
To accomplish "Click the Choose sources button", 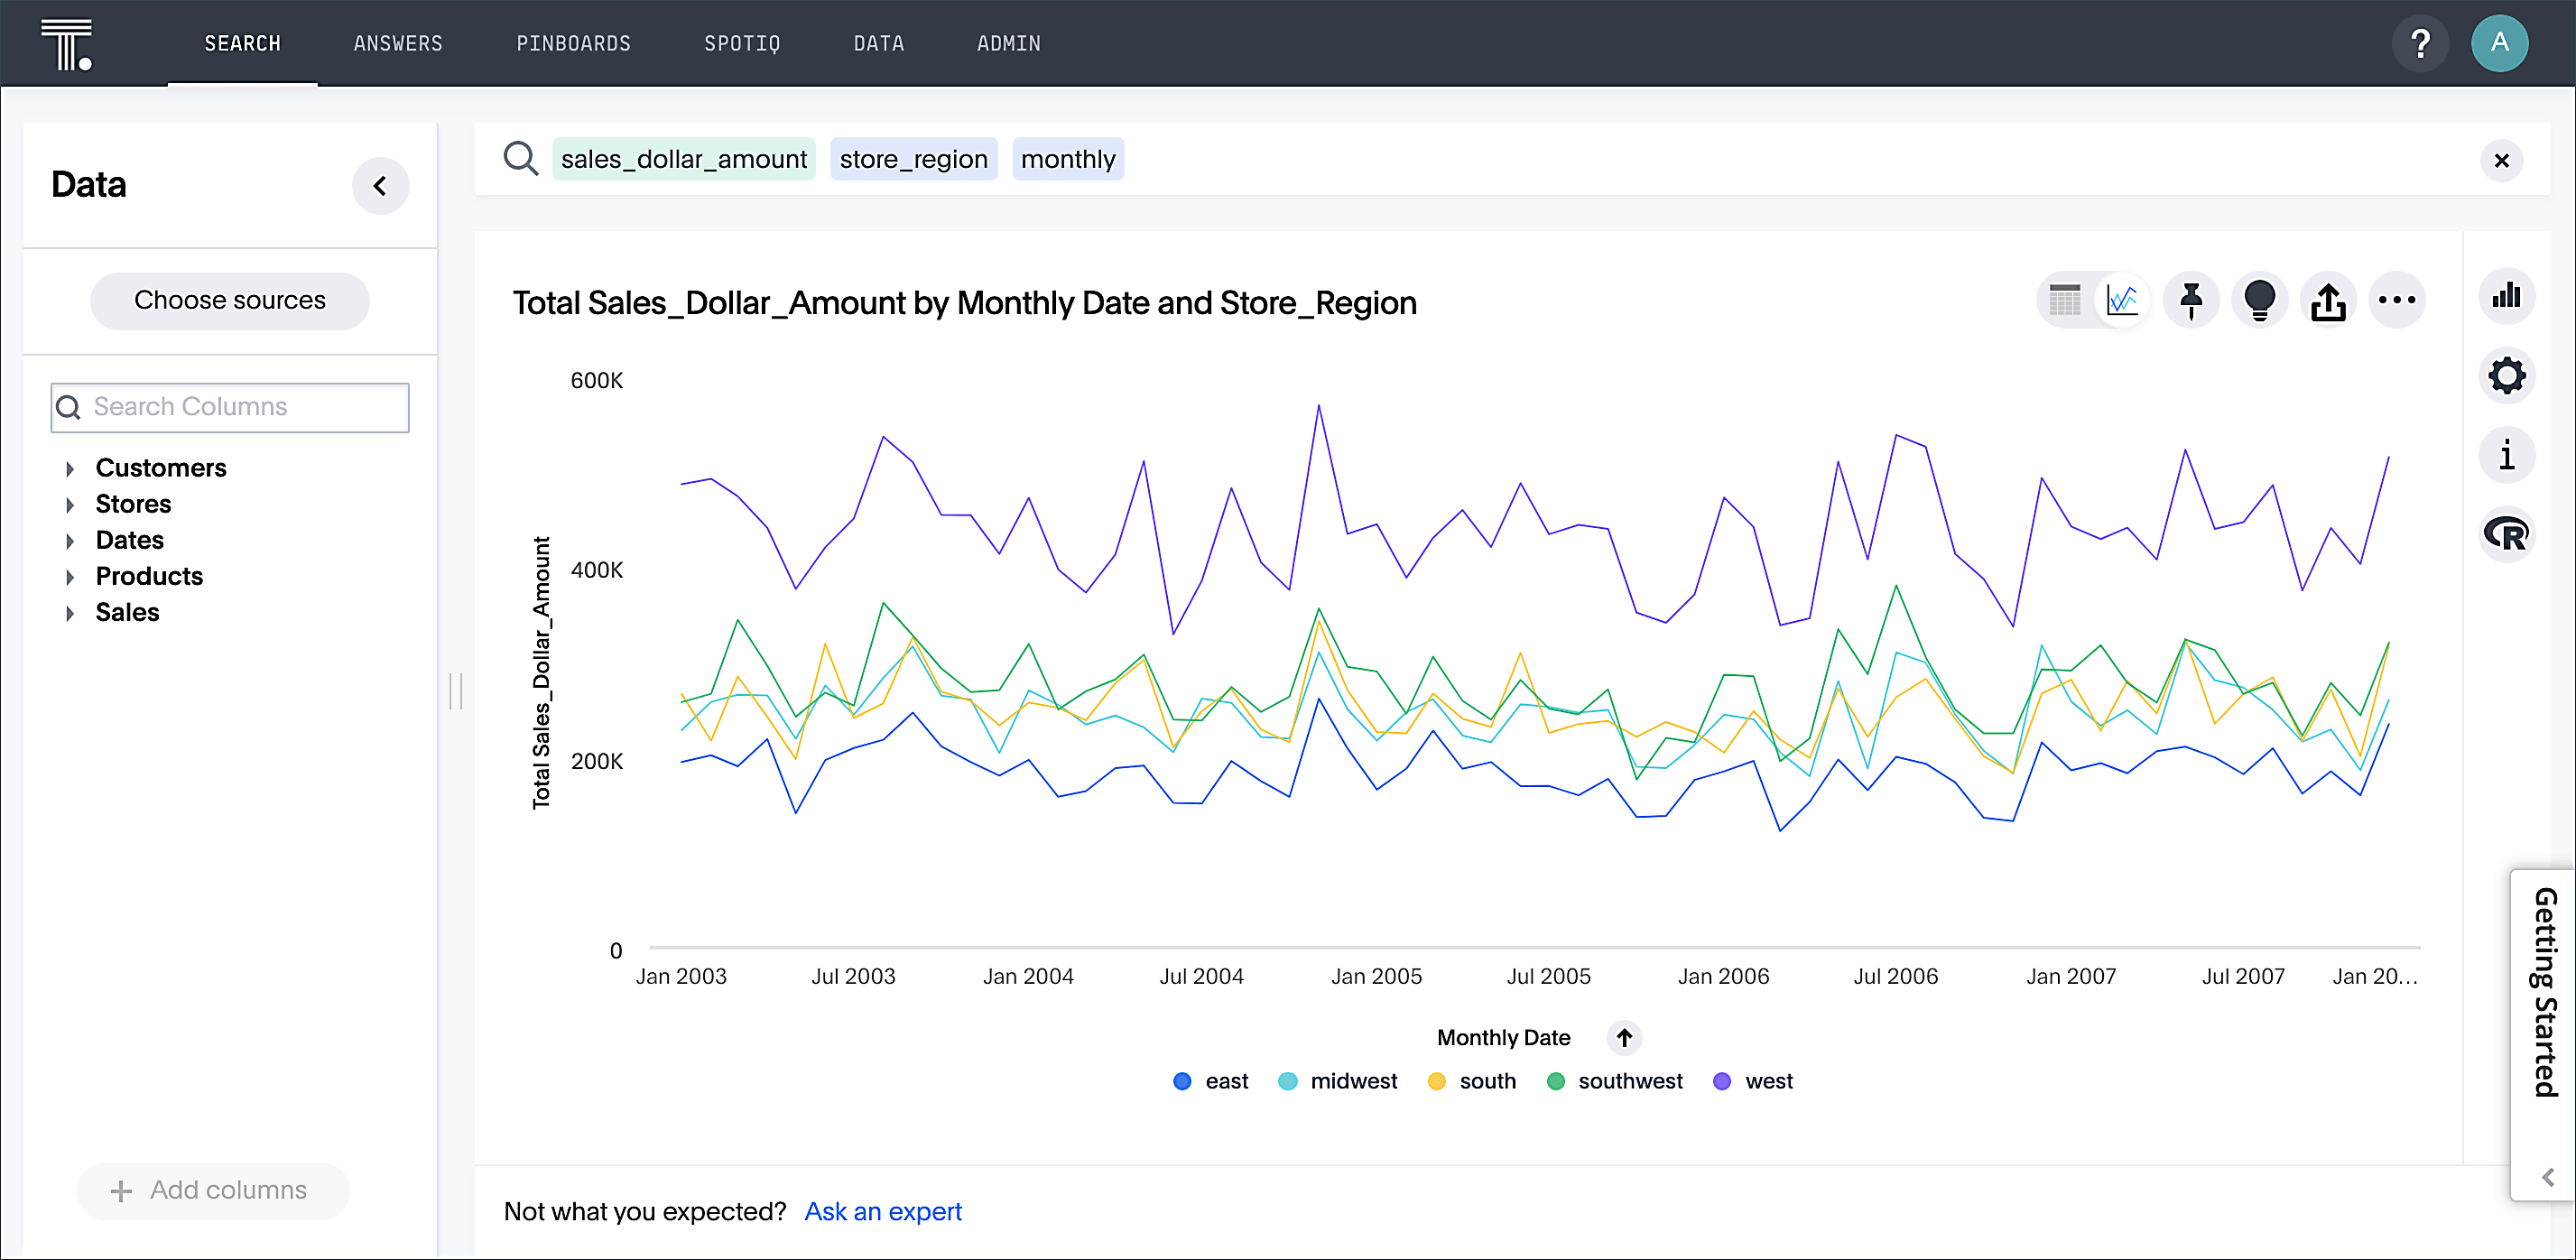I will coord(230,300).
